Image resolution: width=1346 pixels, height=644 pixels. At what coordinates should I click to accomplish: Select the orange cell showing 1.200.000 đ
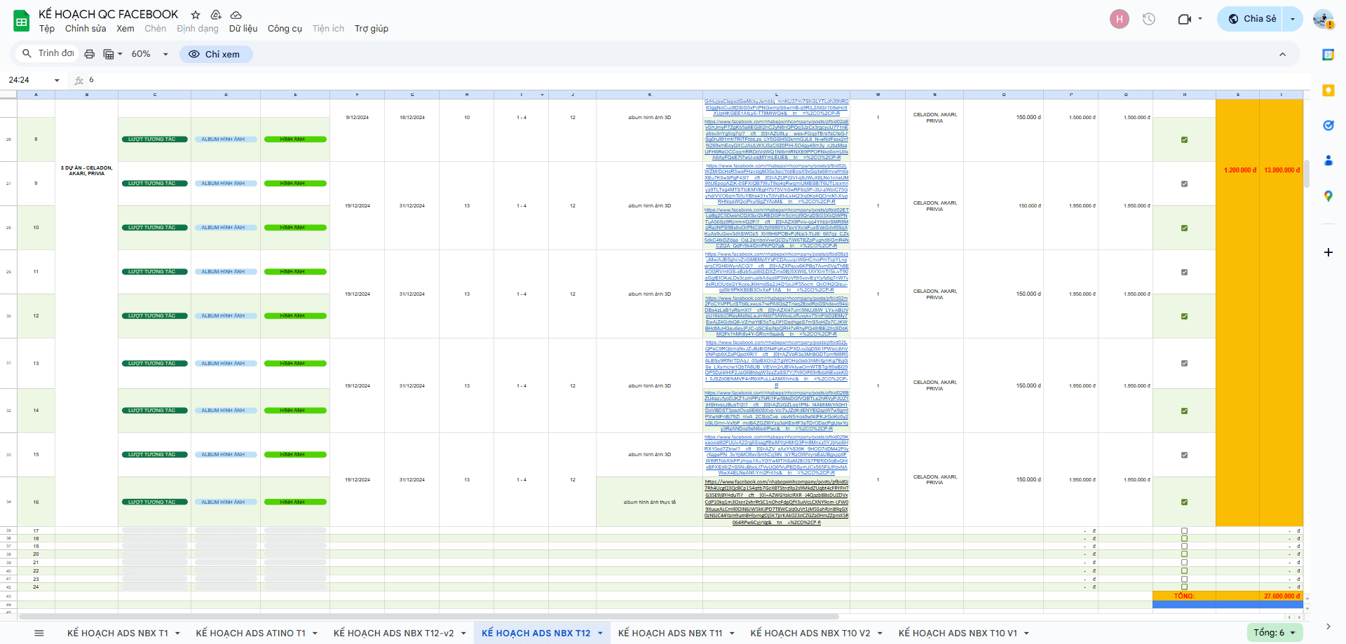pos(1237,170)
